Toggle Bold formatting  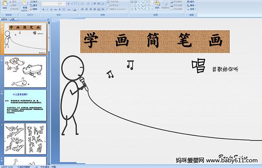[x=43, y=10]
